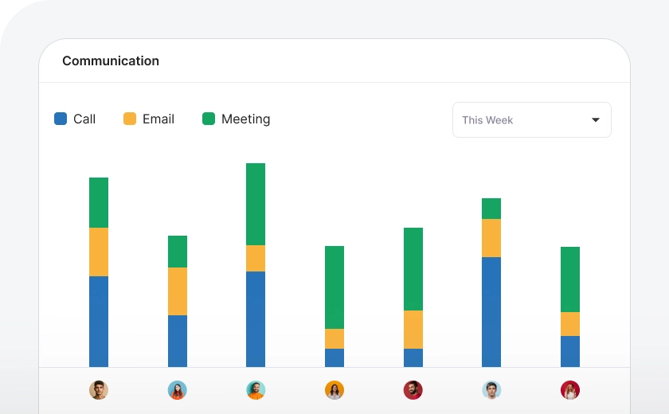Click the yellow Email legend square

coord(130,119)
